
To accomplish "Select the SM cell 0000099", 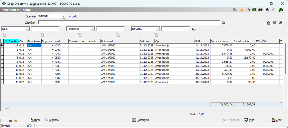I will (x=271, y=61).
